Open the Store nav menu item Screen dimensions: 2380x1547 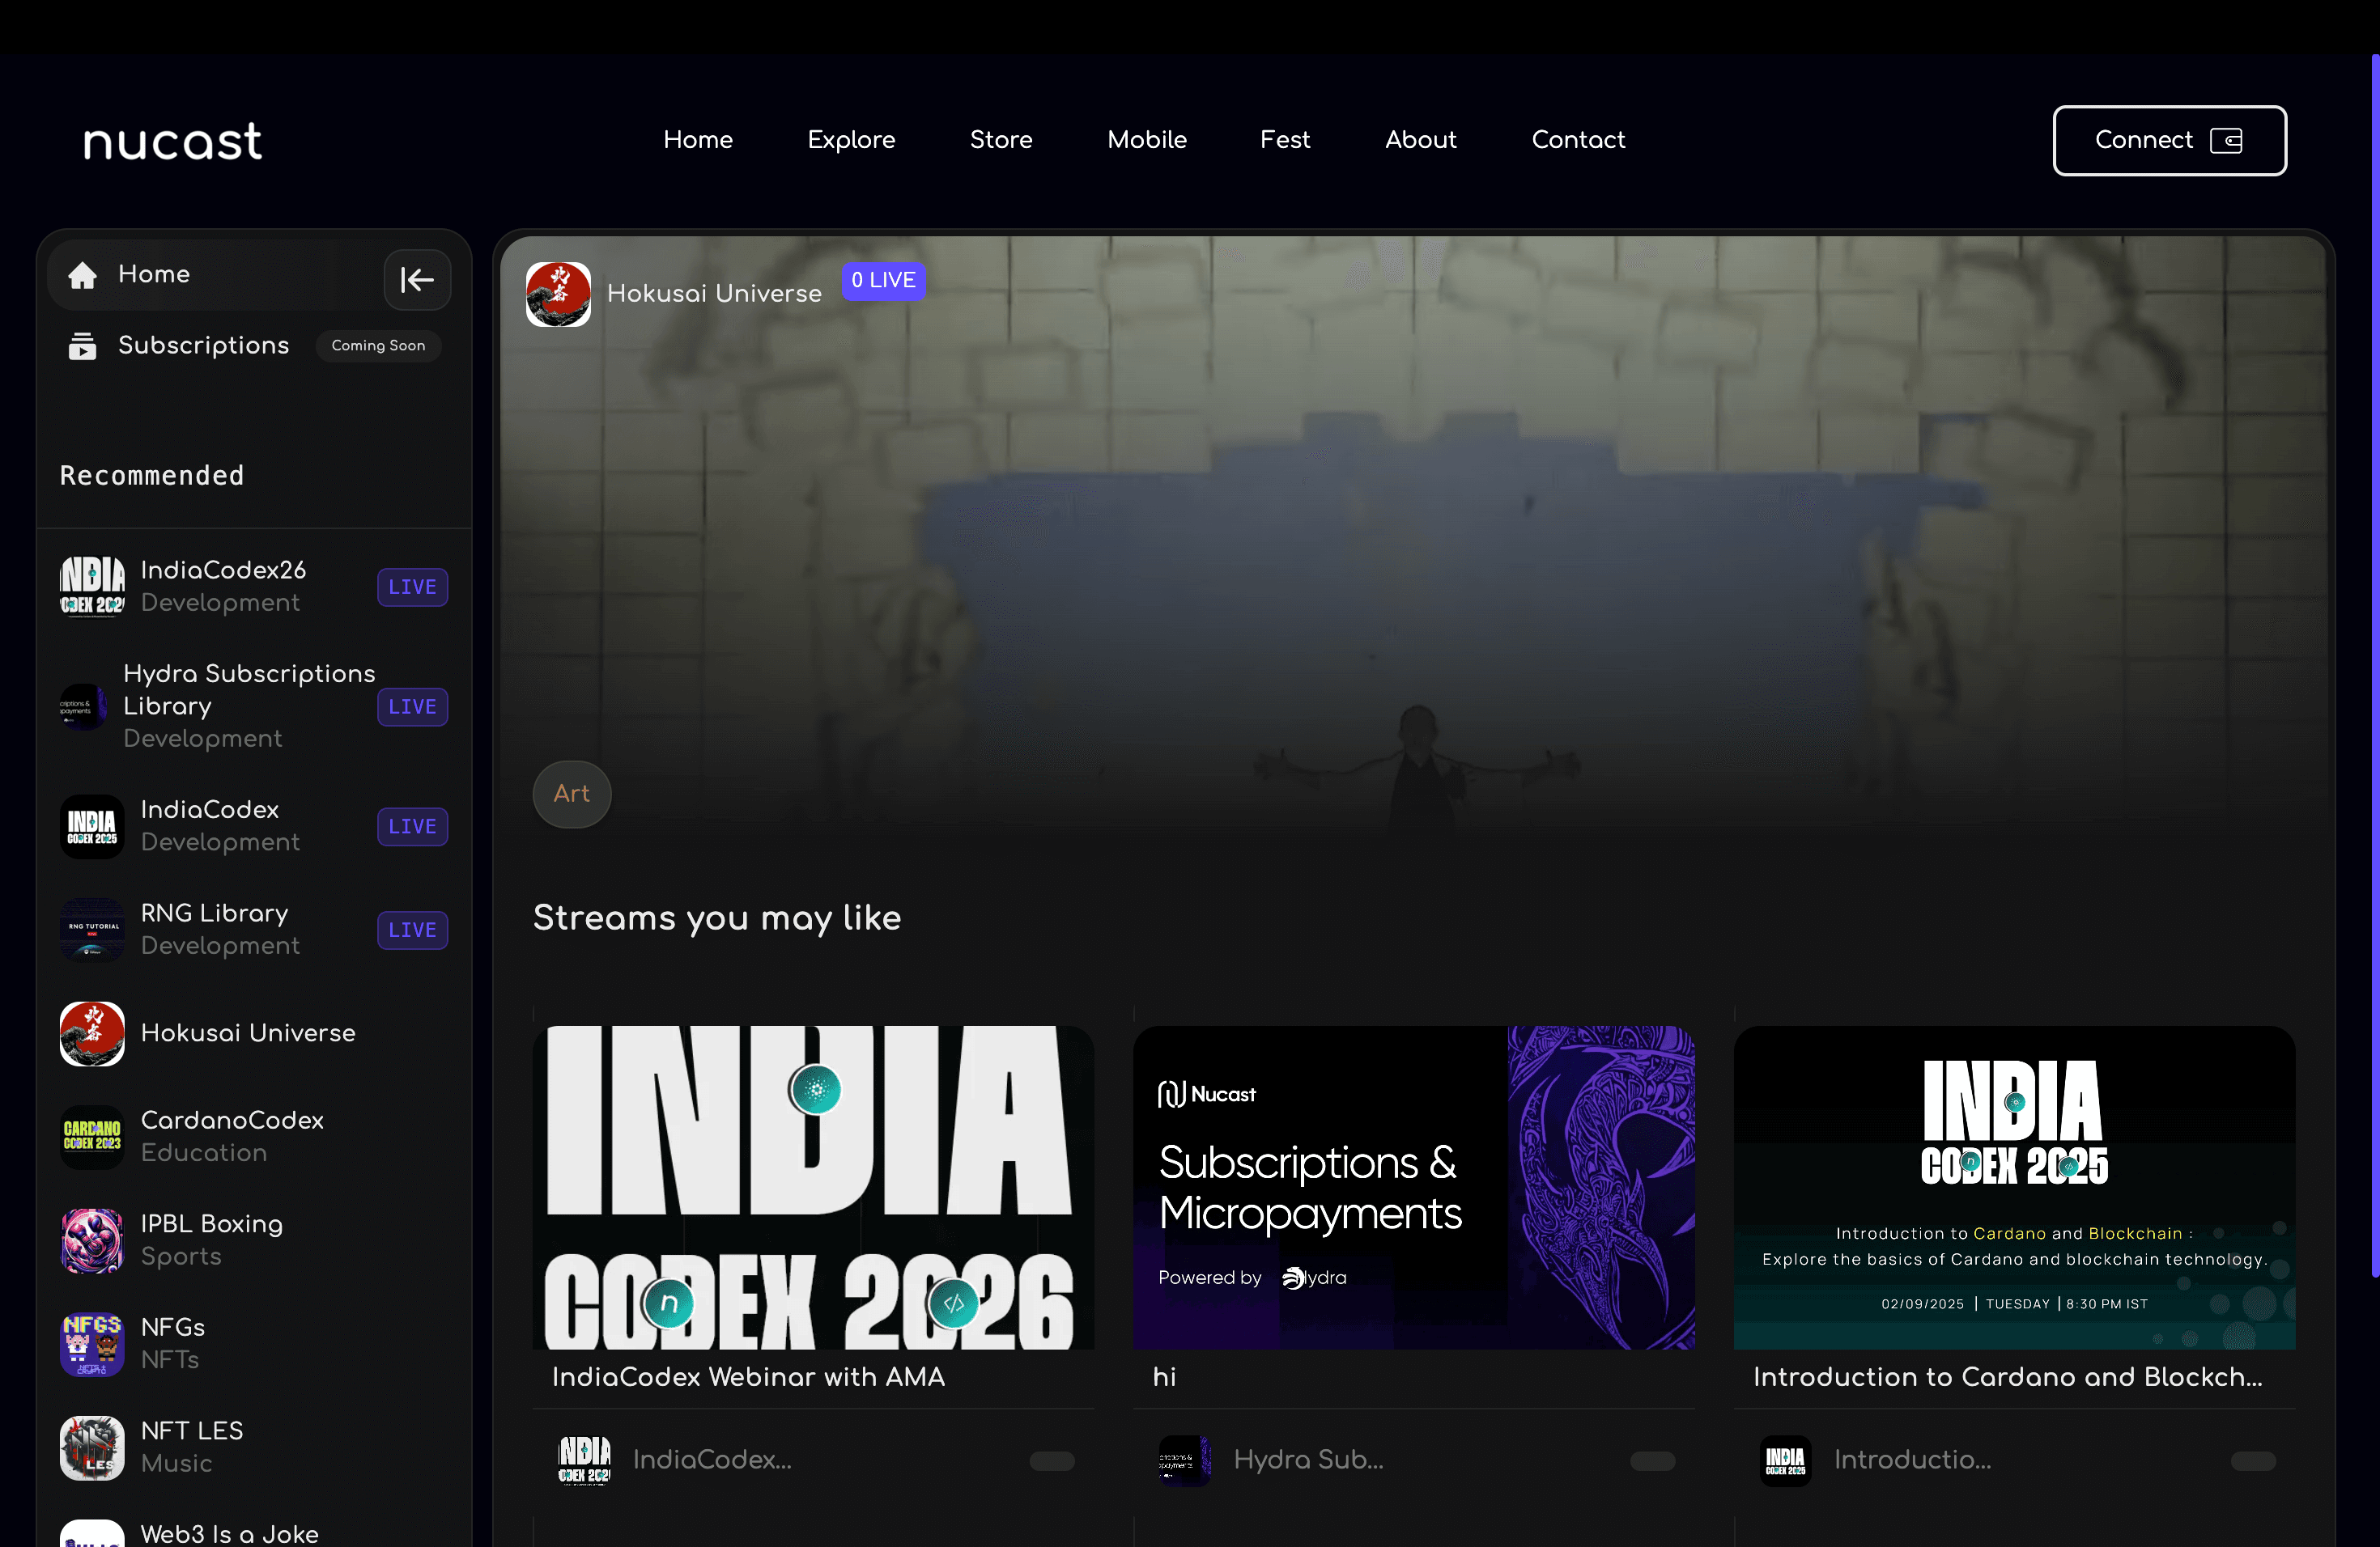[1001, 140]
